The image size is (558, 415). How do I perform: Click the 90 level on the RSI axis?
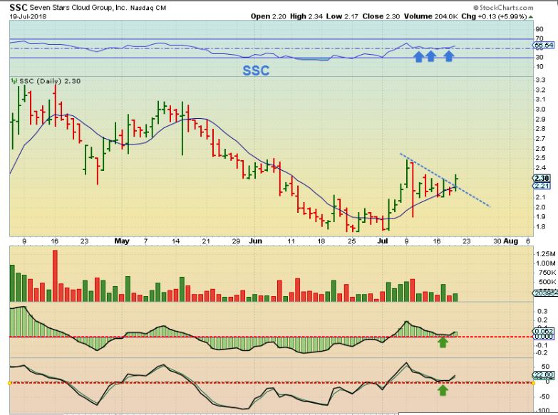click(x=539, y=29)
